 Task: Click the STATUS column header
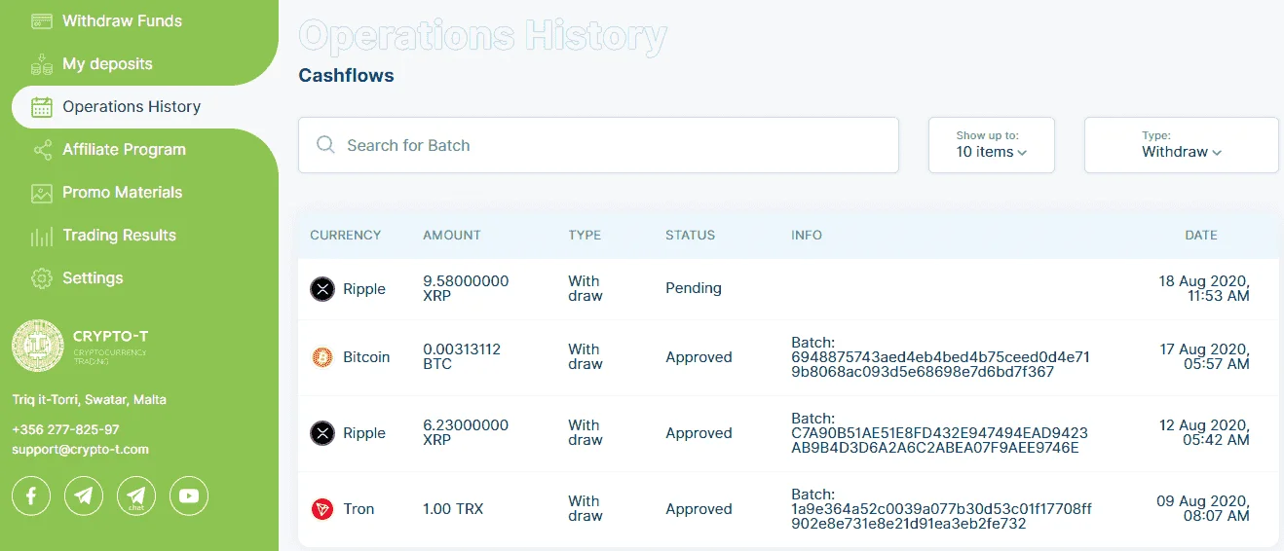click(690, 236)
